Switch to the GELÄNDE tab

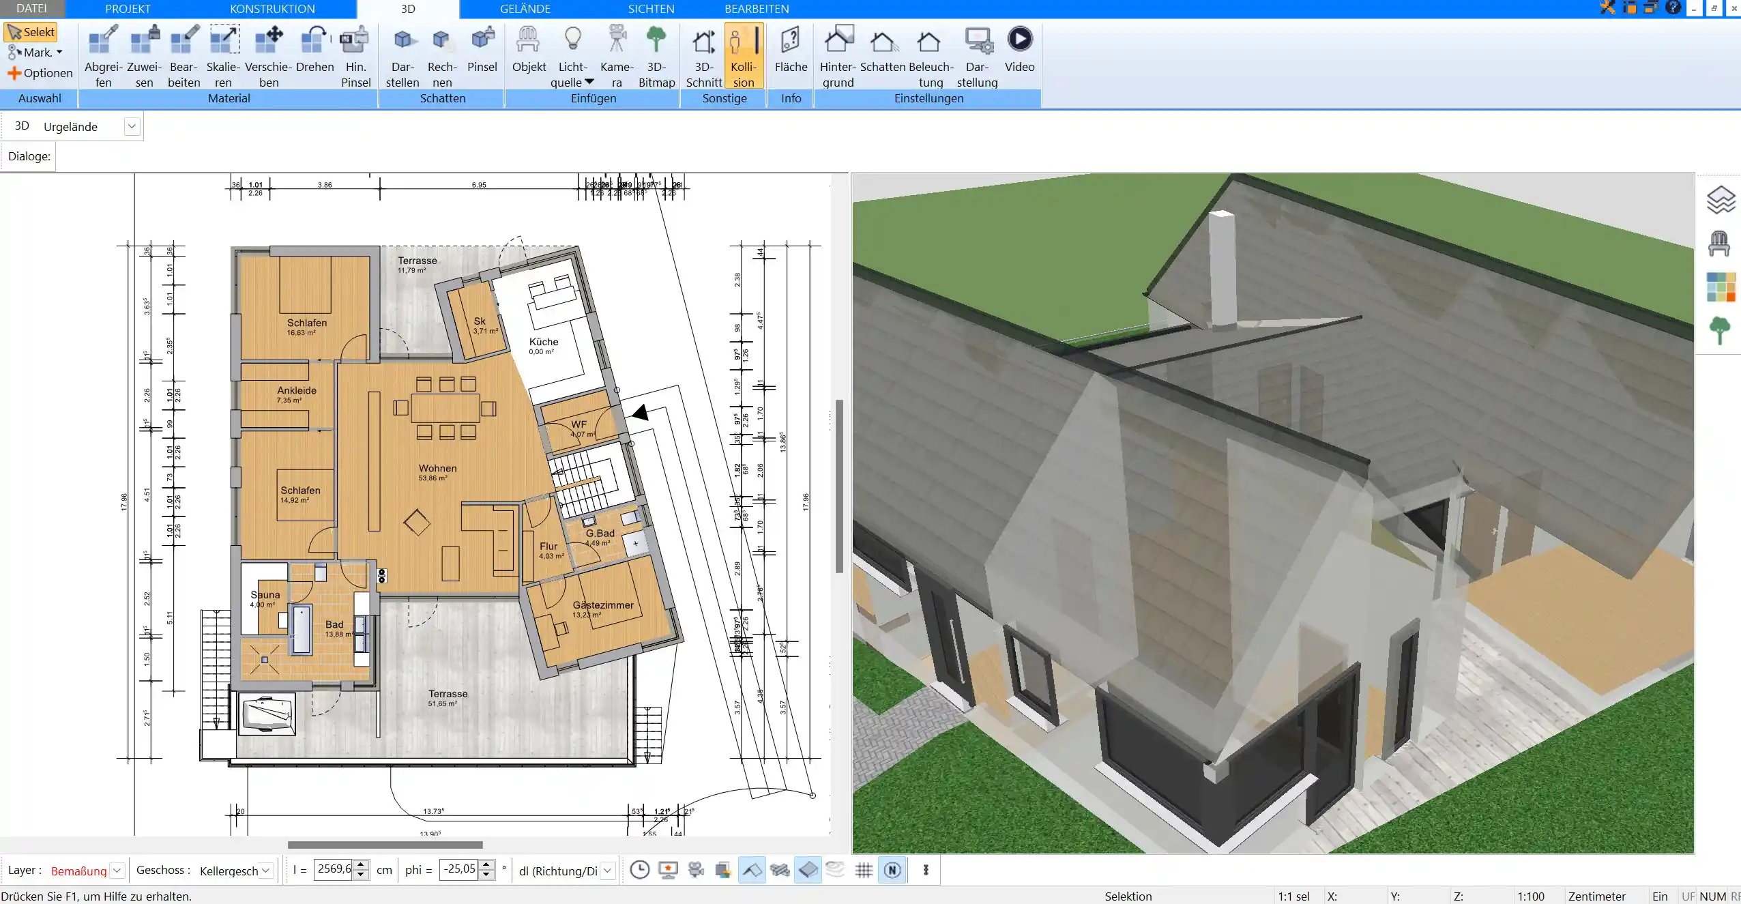point(525,9)
